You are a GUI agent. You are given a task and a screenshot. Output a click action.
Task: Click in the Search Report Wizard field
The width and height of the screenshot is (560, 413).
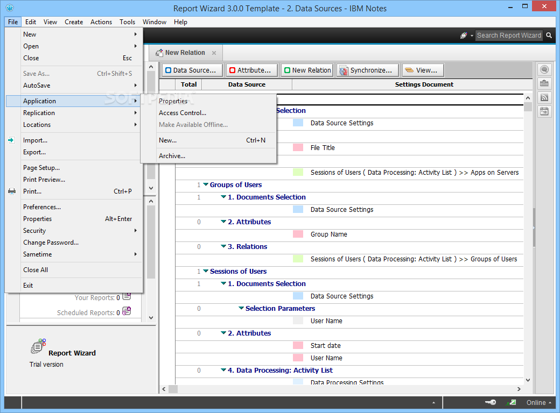coord(509,35)
